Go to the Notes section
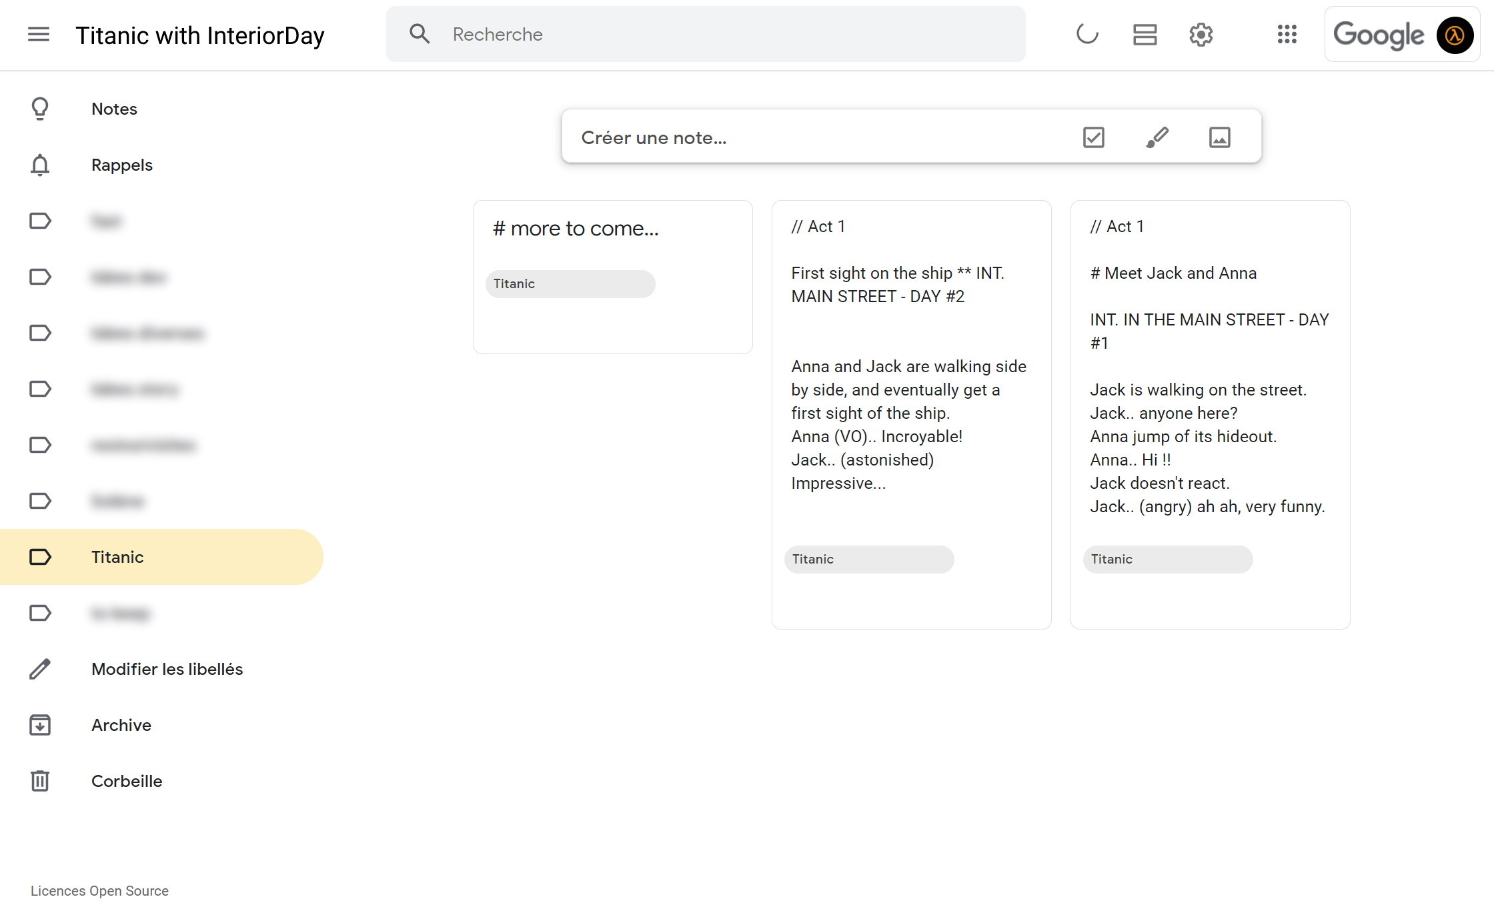Screen dimensions: 1494x915 [x=114, y=109]
